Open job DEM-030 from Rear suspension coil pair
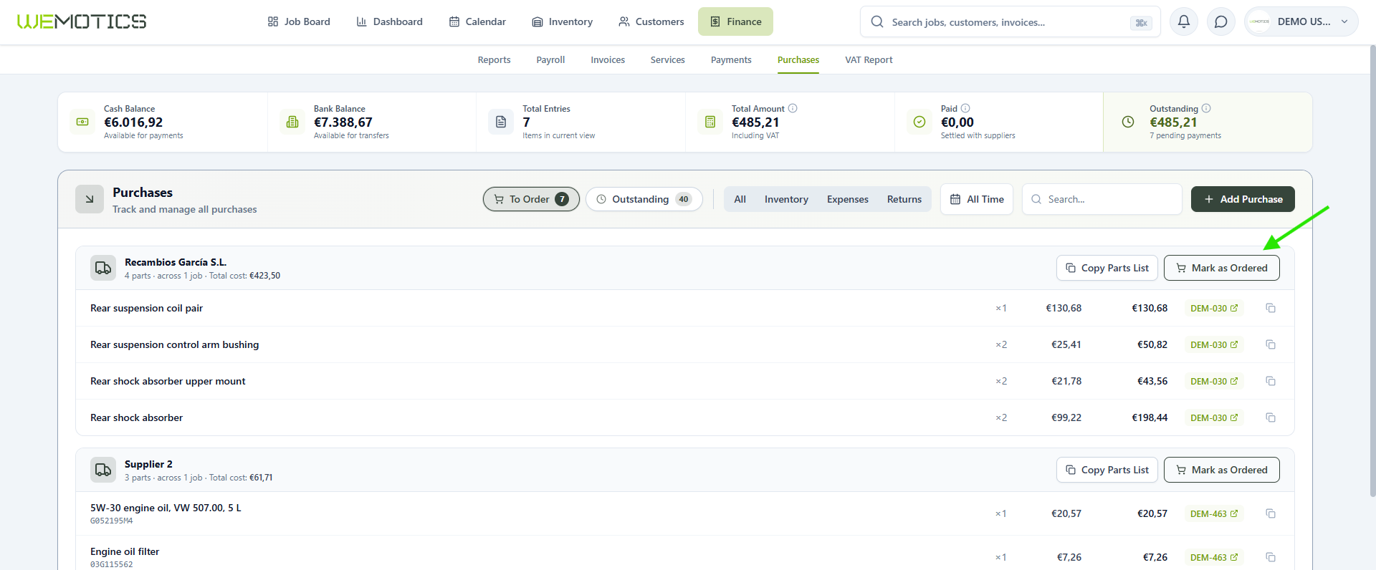This screenshot has height=570, width=1376. pos(1214,308)
